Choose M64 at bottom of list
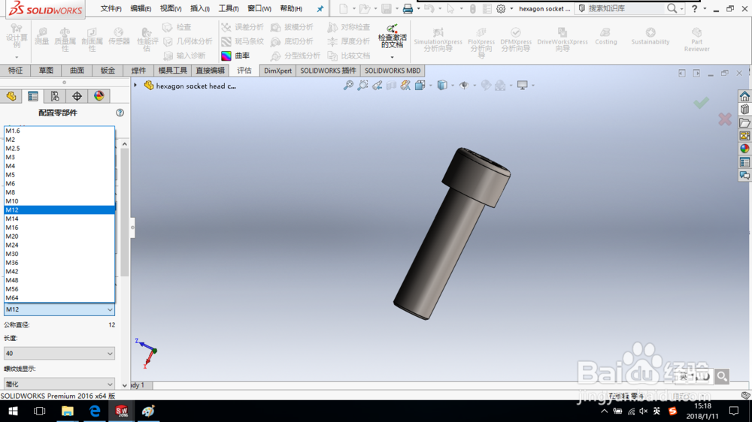This screenshot has width=752, height=422. (x=59, y=297)
